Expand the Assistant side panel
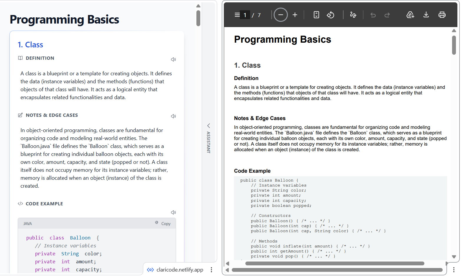 208,138
